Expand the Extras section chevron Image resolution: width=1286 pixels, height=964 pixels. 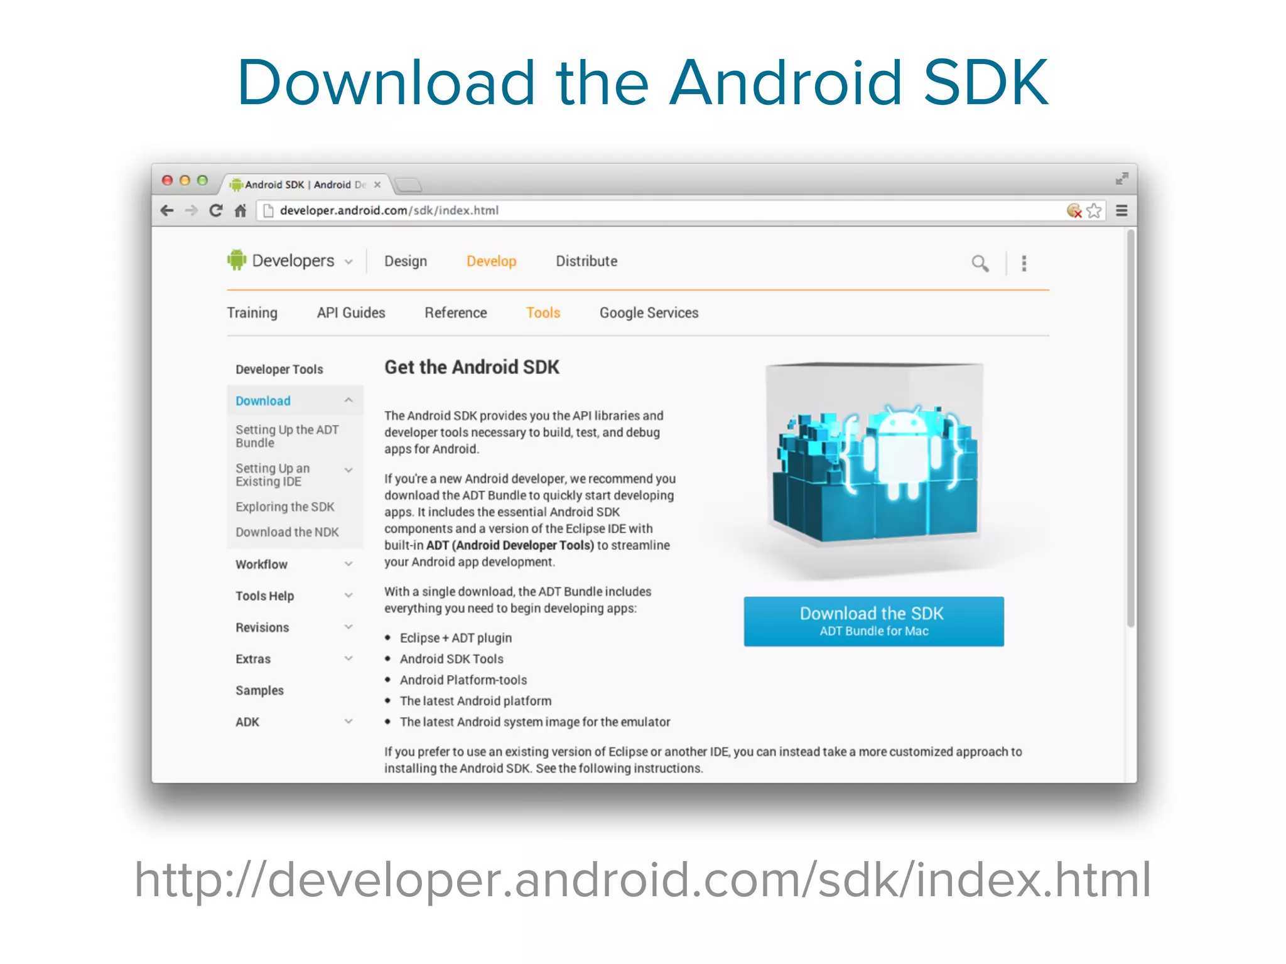[349, 658]
